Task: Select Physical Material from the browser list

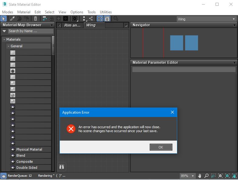Action: pyautogui.click(x=29, y=149)
